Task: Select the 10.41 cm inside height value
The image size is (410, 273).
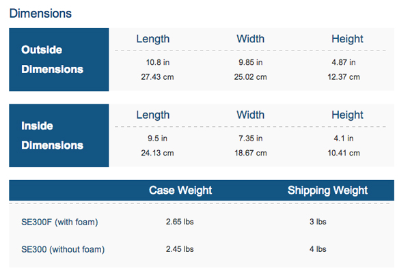Action: click(344, 152)
